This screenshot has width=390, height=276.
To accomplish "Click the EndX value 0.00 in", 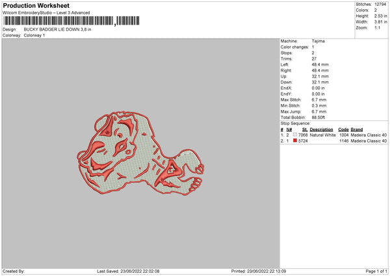I will [318, 88].
